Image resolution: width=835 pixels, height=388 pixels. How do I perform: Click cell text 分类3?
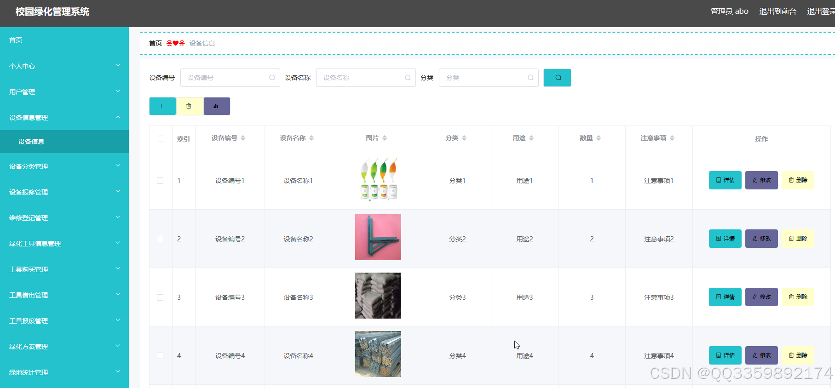(x=457, y=297)
